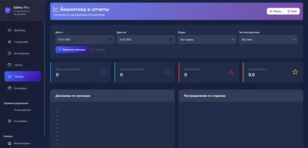
Task: Click the 'Сбросить' reset link
Action: (x=98, y=50)
